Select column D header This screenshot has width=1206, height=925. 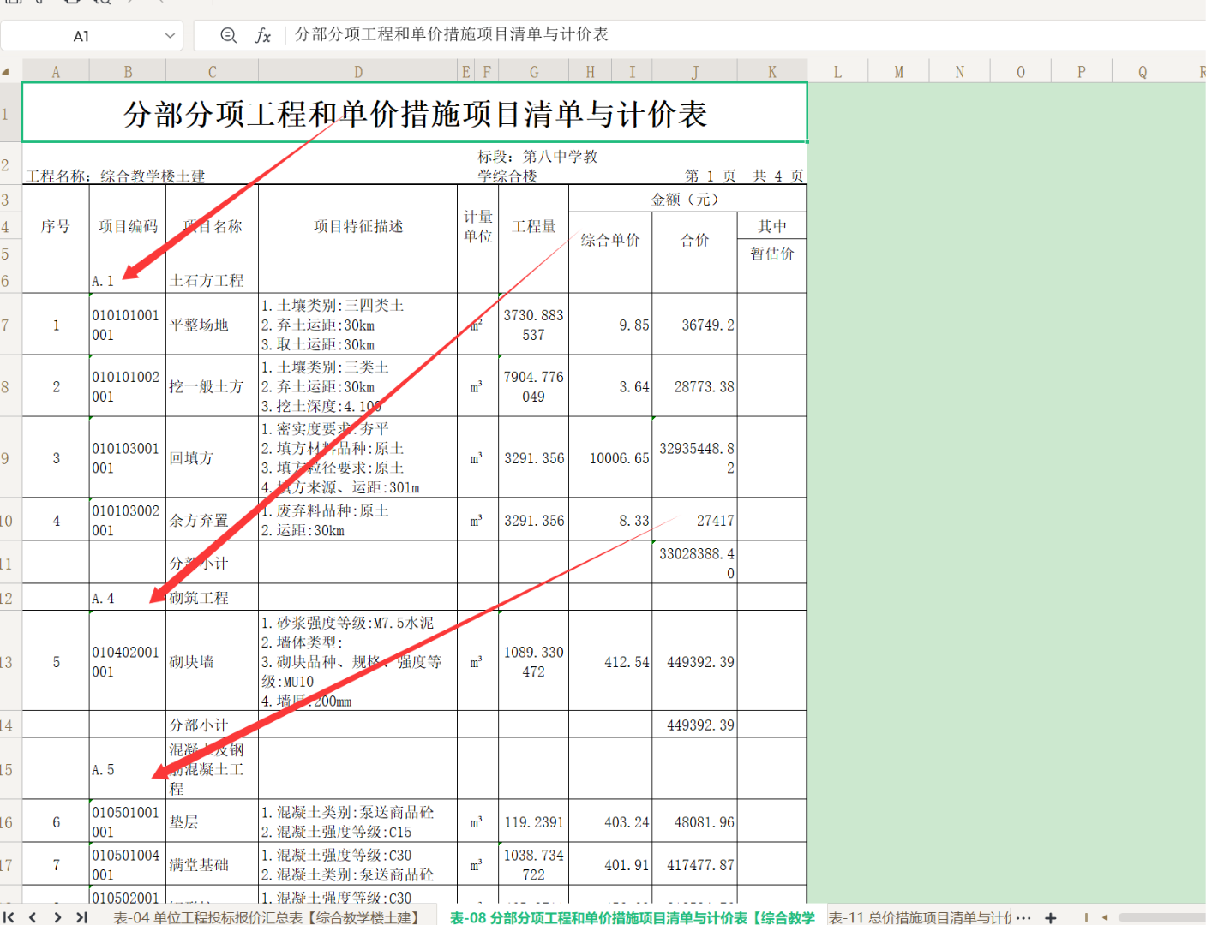pos(358,72)
